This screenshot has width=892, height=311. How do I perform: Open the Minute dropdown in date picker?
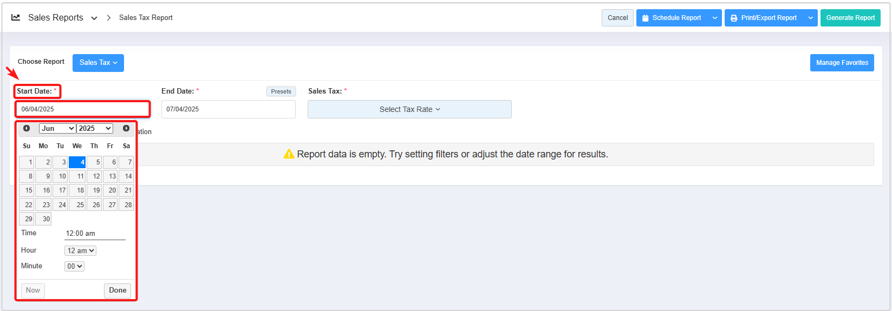pyautogui.click(x=74, y=266)
